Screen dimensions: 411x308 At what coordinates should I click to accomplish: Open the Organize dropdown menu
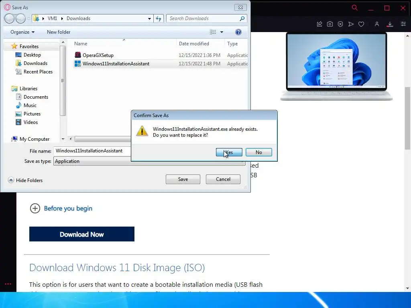22,32
